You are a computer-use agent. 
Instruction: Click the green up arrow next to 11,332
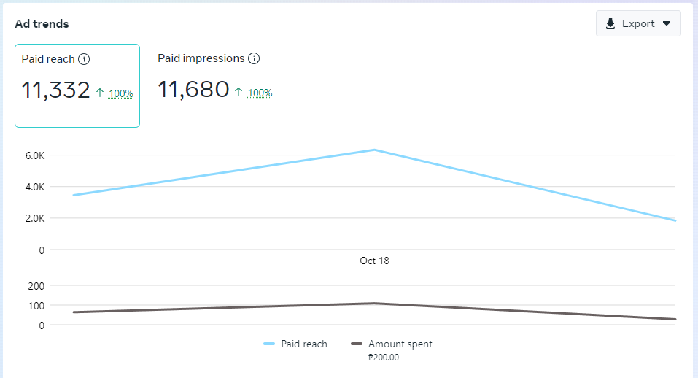pos(100,93)
